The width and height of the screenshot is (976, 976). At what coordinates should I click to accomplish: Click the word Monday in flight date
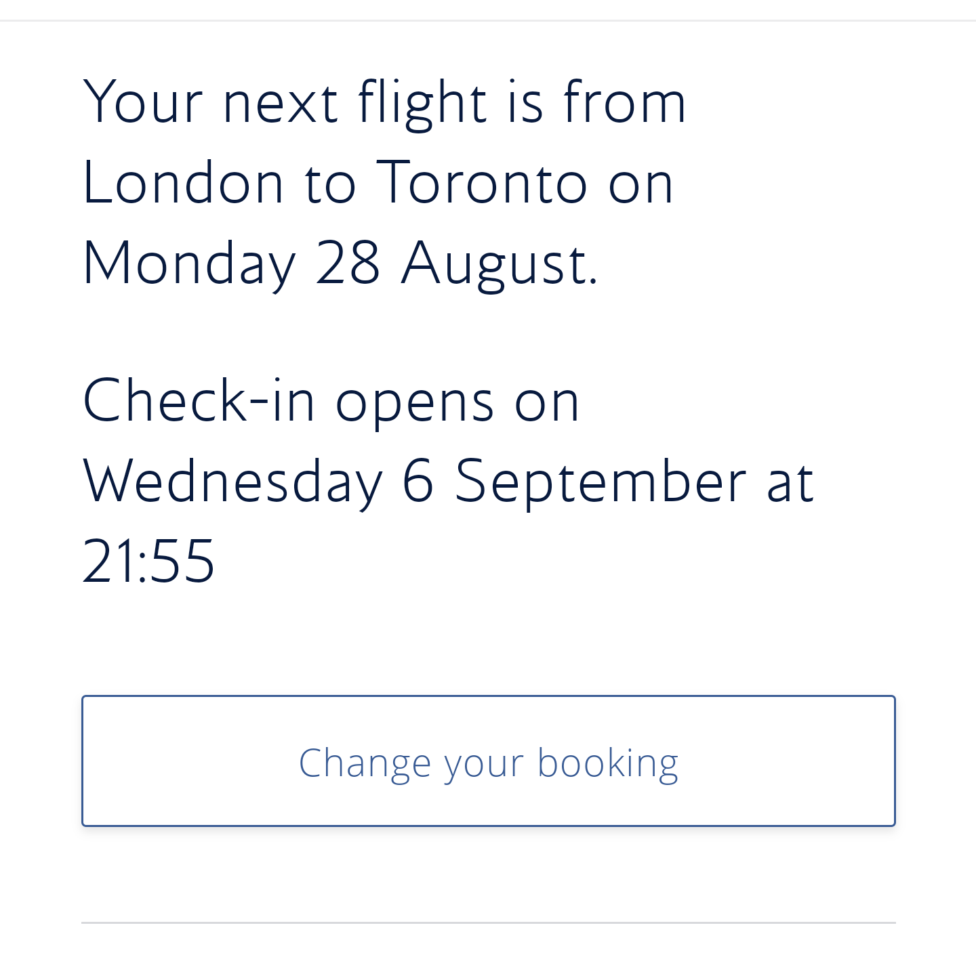(189, 264)
